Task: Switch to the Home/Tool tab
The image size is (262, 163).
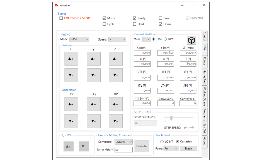Action: 205,77
